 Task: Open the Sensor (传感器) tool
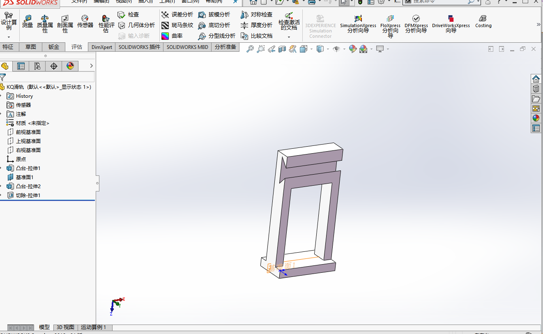(x=85, y=21)
